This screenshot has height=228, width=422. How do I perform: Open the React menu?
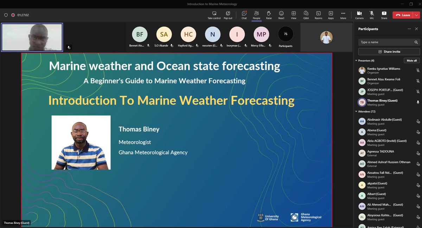click(281, 15)
